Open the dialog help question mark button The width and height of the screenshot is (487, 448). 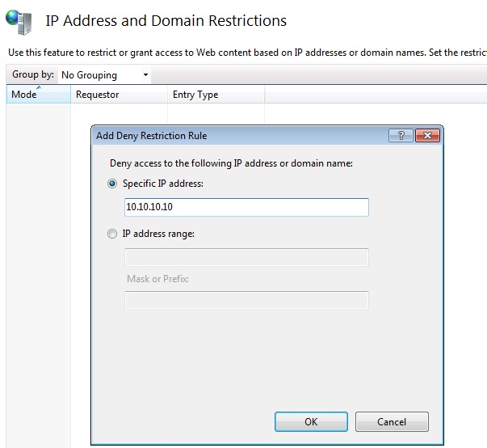point(401,136)
